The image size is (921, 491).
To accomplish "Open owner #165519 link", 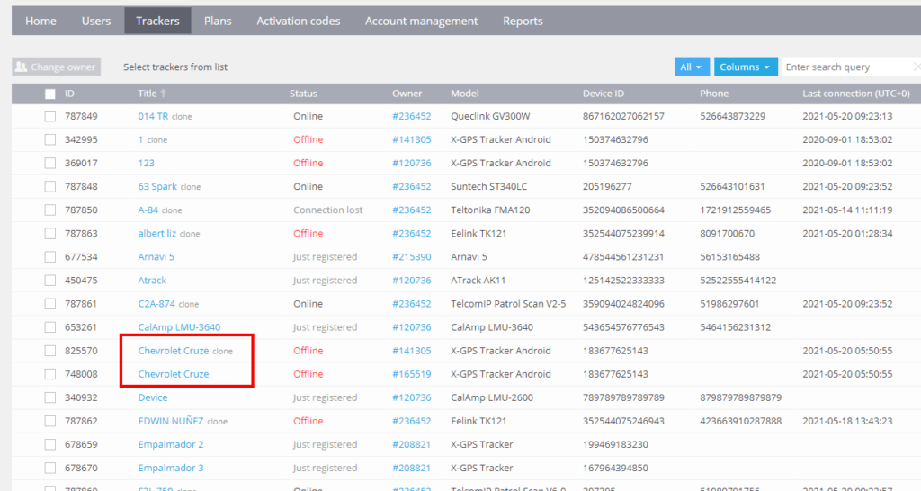I will coord(412,374).
